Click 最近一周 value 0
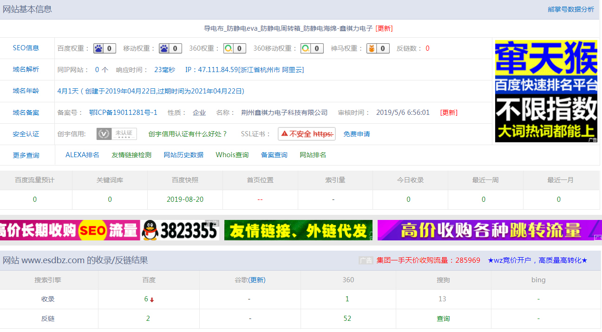 [484, 199]
